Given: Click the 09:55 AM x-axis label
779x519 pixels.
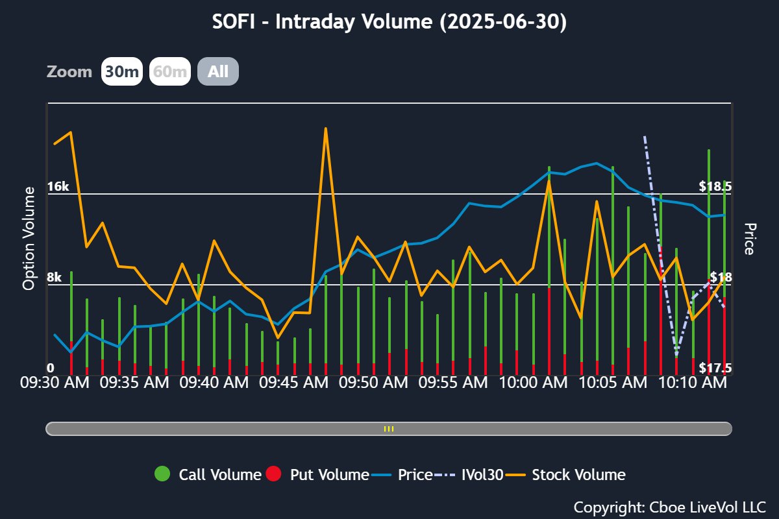Looking at the screenshot, I should 453,383.
